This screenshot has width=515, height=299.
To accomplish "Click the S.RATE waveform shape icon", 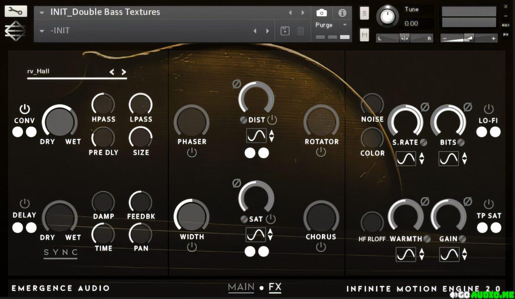I will pos(406,159).
